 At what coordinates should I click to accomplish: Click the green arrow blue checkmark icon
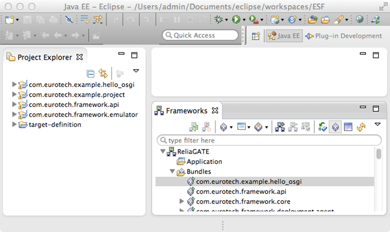tap(322, 127)
